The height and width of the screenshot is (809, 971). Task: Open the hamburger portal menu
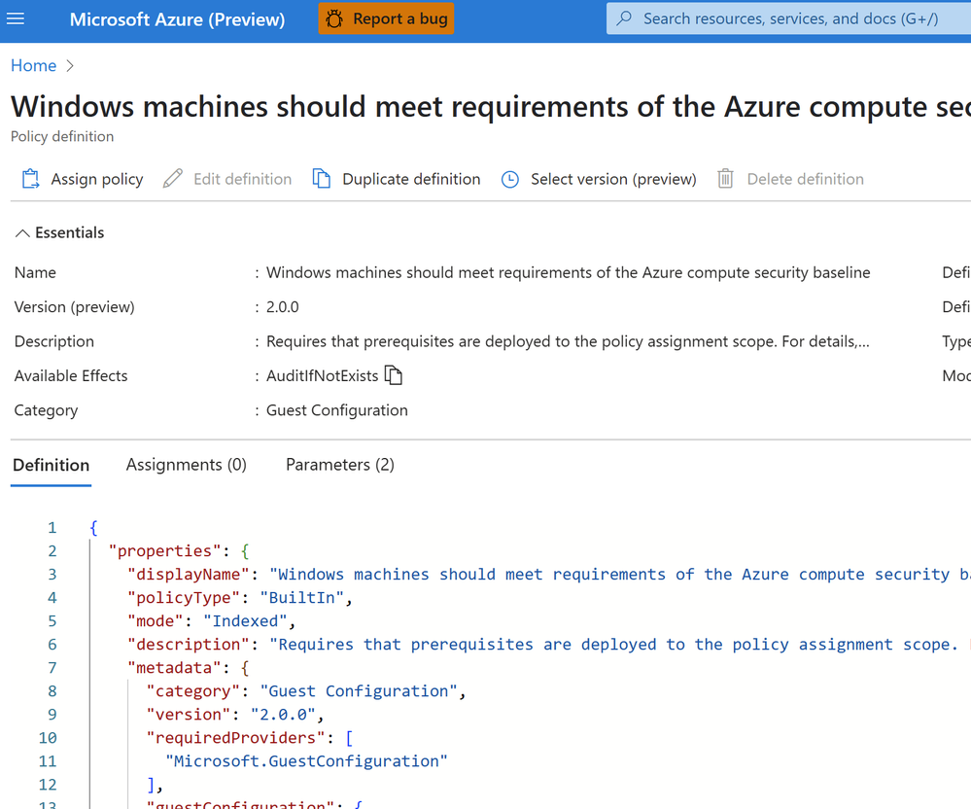[x=16, y=19]
